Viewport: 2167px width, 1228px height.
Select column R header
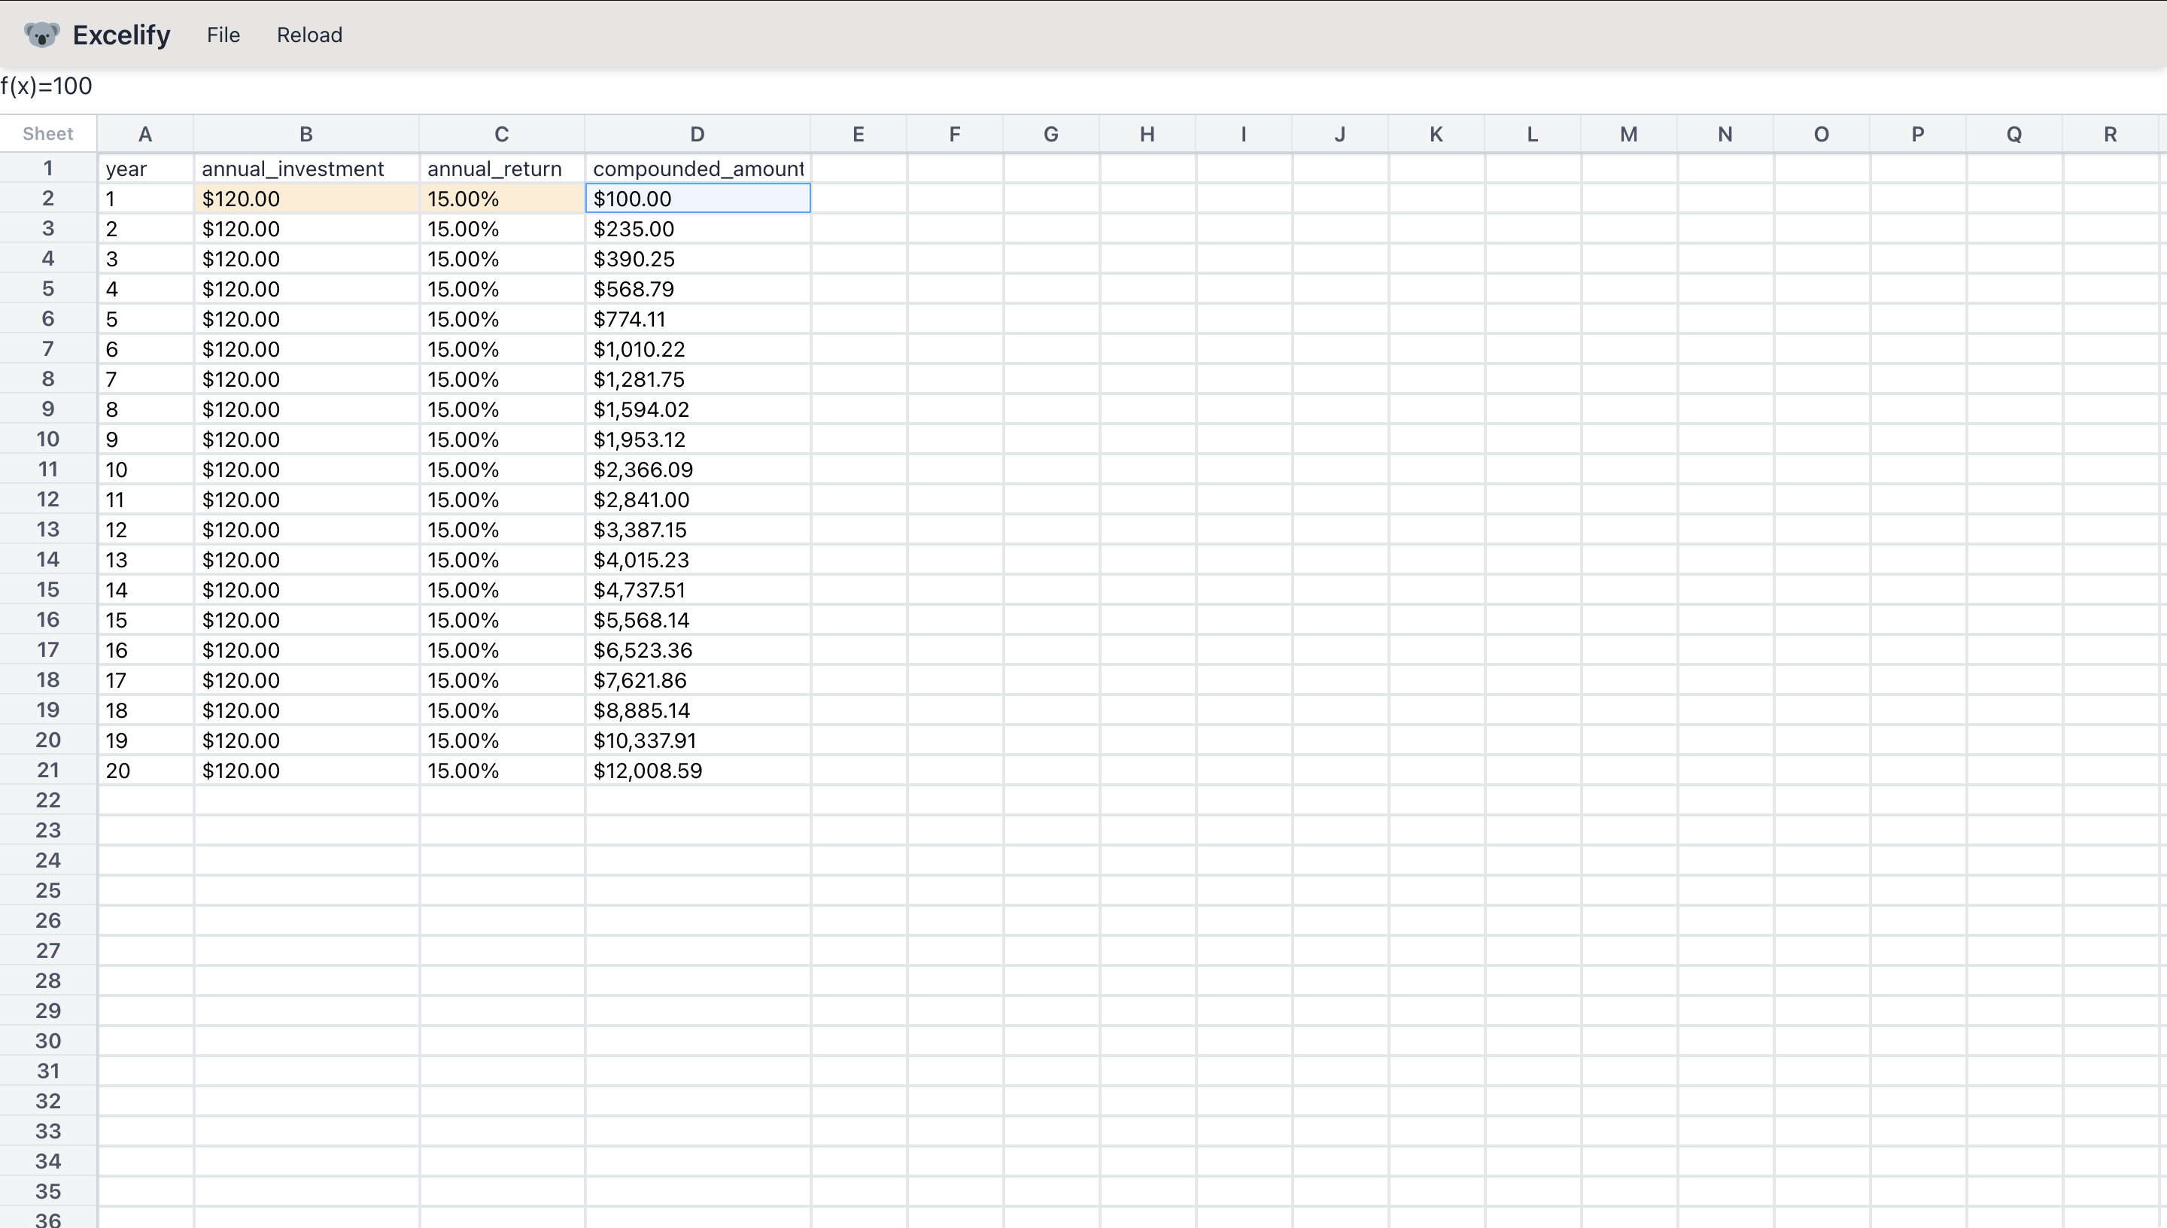pyautogui.click(x=2110, y=134)
